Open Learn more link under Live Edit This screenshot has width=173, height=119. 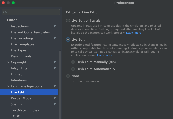[x=105, y=55]
